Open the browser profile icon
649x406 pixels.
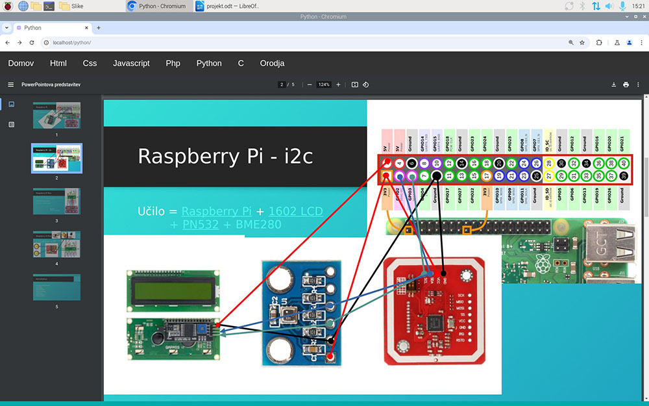(x=629, y=42)
